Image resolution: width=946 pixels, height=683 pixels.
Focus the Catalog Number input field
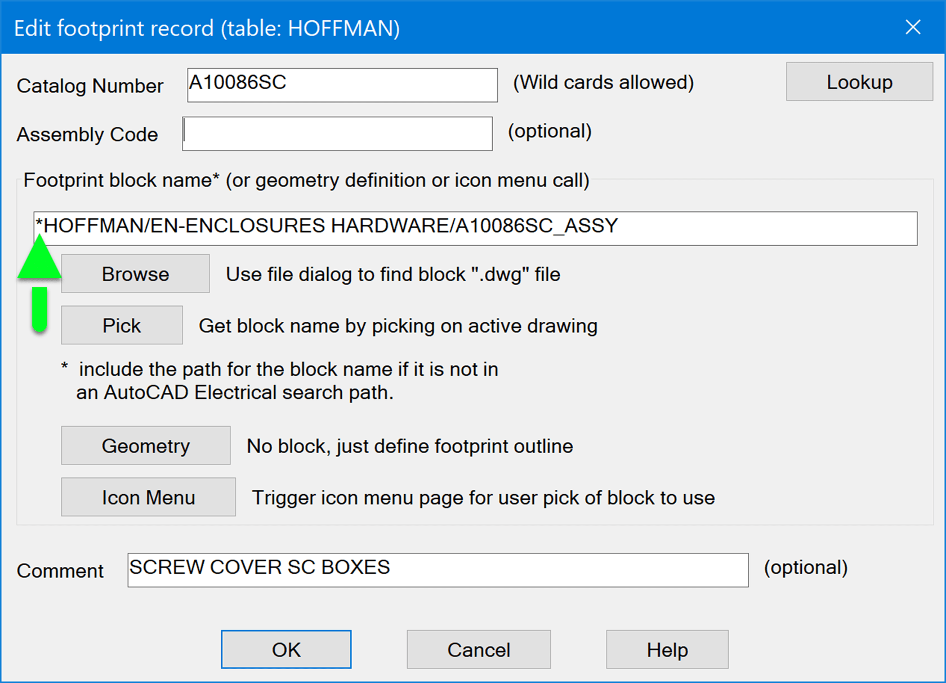click(342, 85)
